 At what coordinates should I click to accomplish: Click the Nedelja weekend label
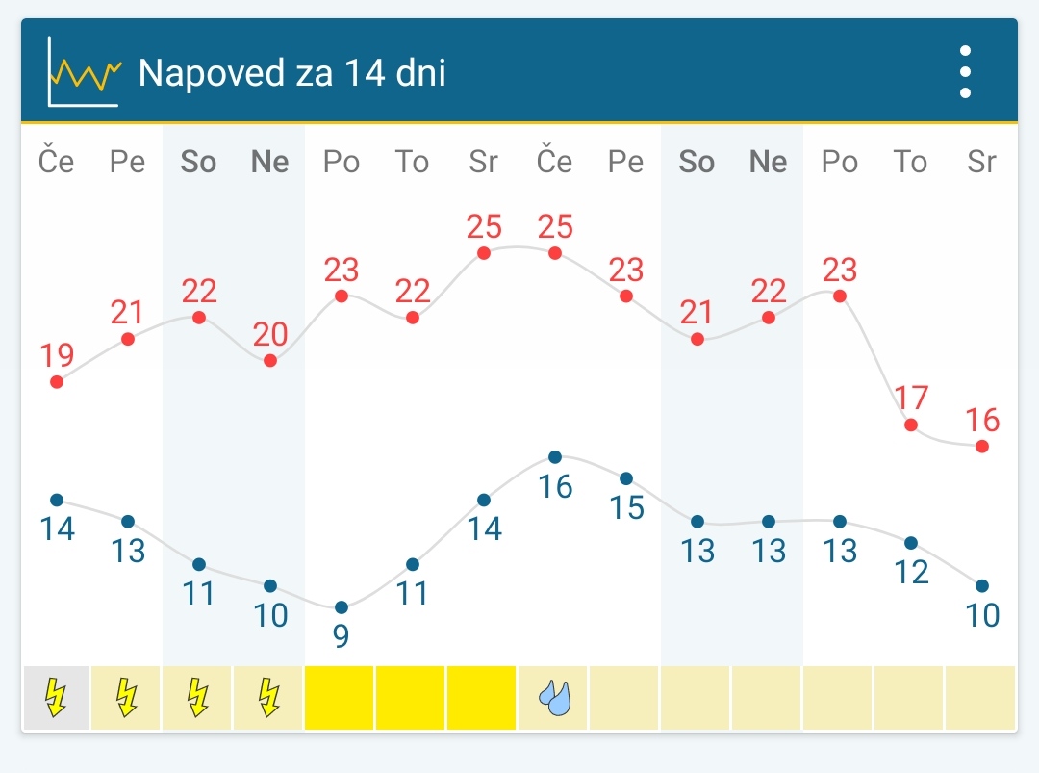tap(269, 162)
